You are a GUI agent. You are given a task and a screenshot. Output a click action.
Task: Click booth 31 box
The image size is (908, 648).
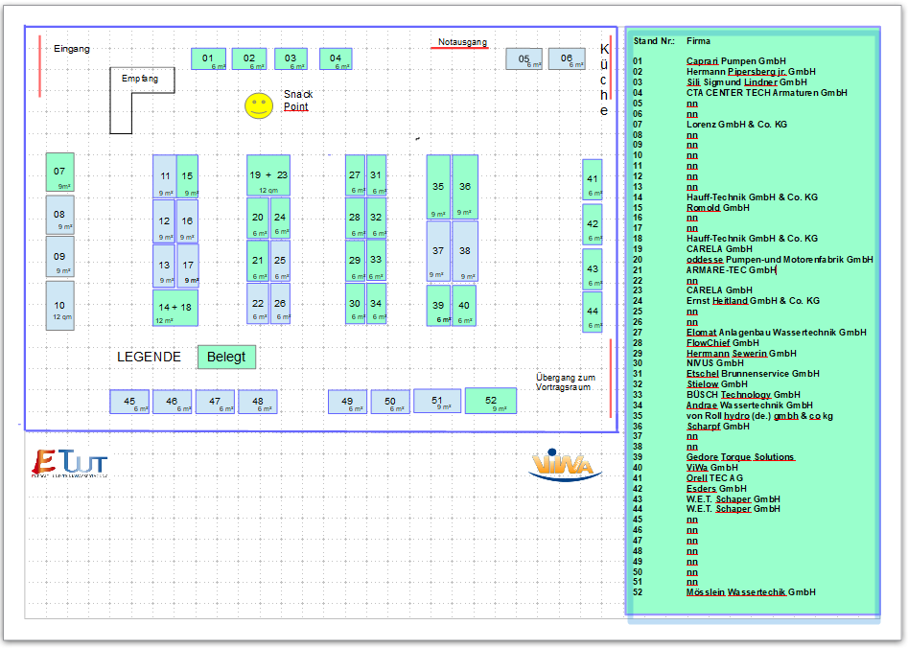tap(377, 175)
